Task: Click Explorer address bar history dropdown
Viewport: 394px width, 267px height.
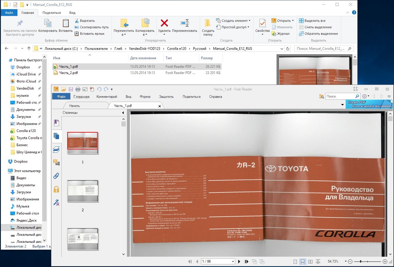Action: 282,49
